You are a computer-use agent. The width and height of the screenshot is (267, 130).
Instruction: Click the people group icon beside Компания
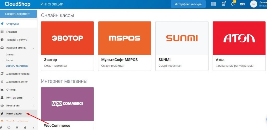point(2,106)
